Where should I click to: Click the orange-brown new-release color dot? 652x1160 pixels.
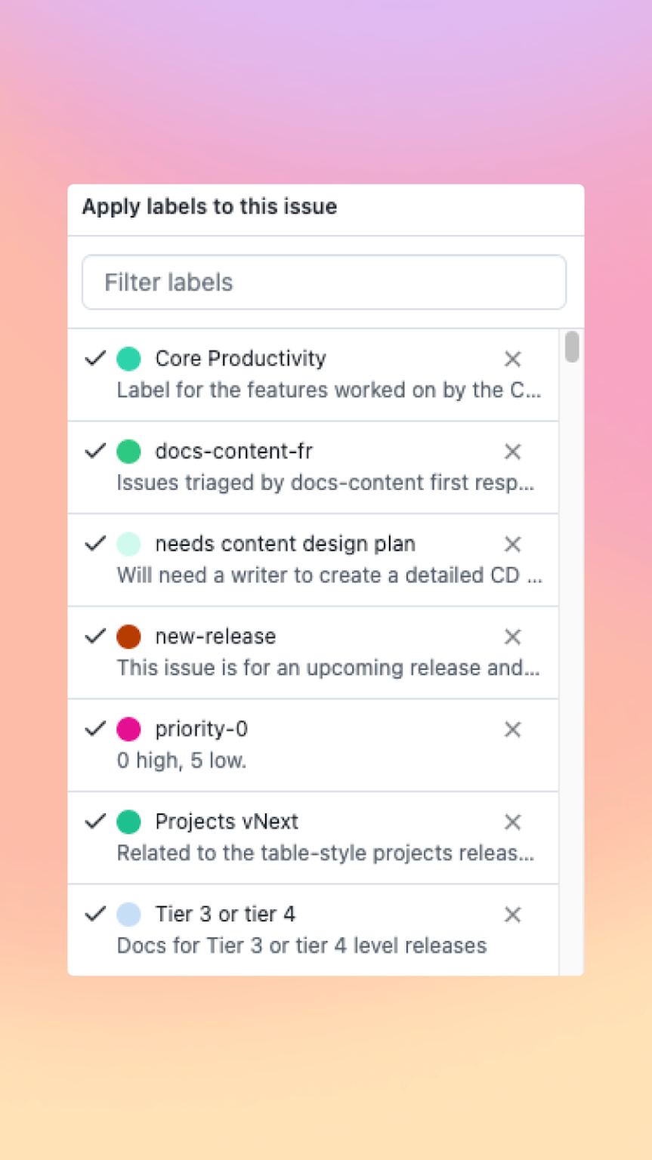click(x=129, y=637)
